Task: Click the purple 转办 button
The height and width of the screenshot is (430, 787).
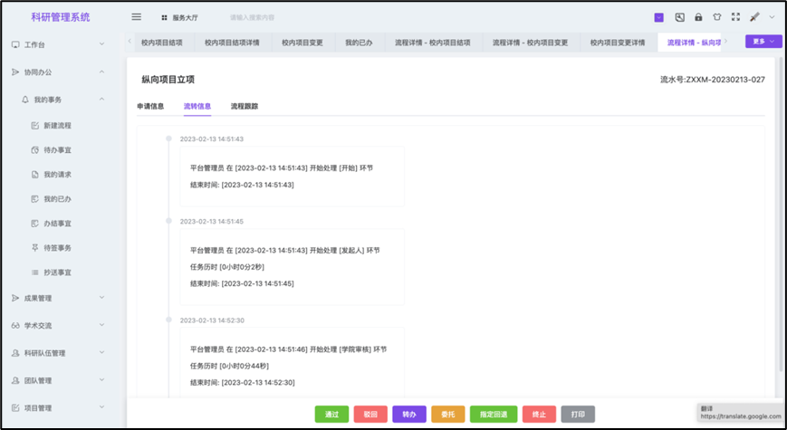Action: (x=409, y=415)
